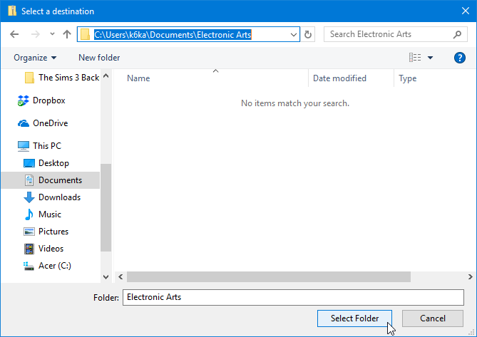Click the folder icon in address bar
Image resolution: width=477 pixels, height=337 pixels.
coord(85,34)
